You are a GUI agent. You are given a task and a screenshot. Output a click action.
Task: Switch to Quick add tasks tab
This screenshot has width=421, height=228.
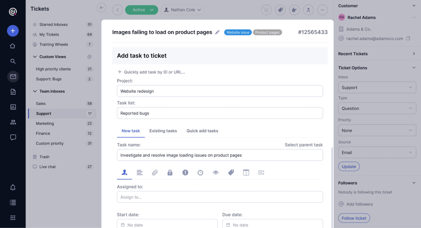202,131
